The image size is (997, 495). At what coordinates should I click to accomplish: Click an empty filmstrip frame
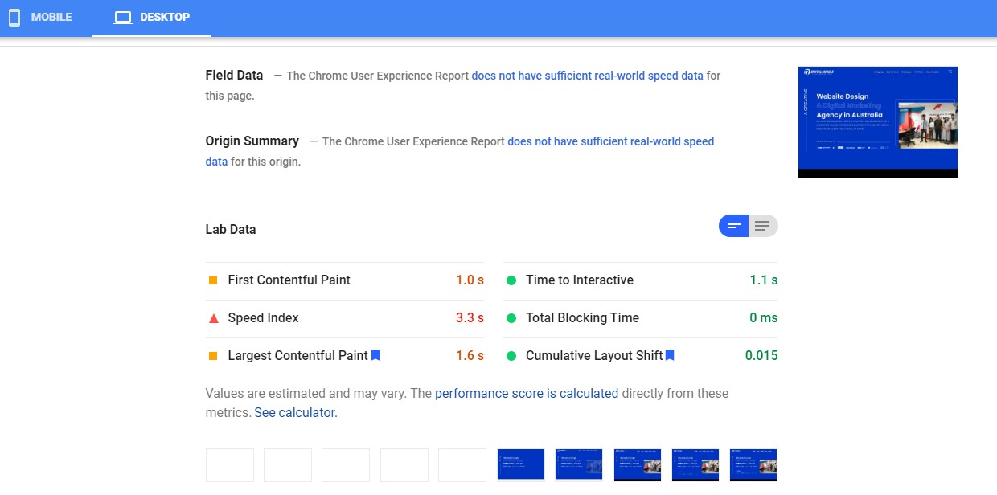coord(230,464)
